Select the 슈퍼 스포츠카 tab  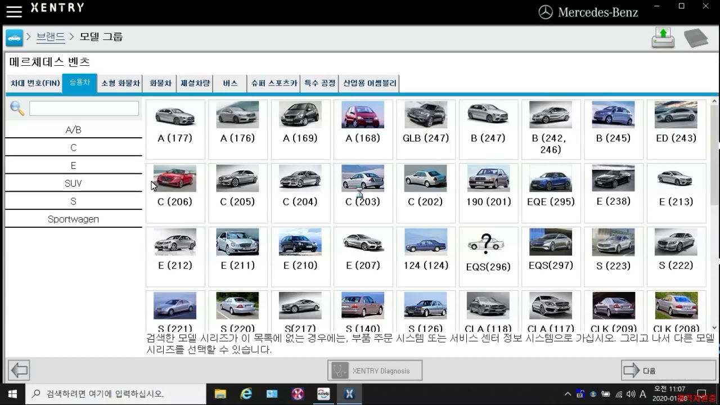pos(274,83)
